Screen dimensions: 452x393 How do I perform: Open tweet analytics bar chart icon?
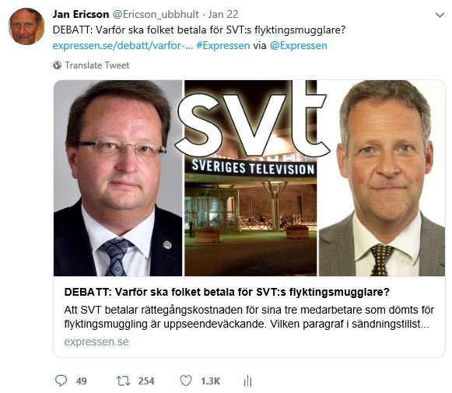pyautogui.click(x=247, y=381)
